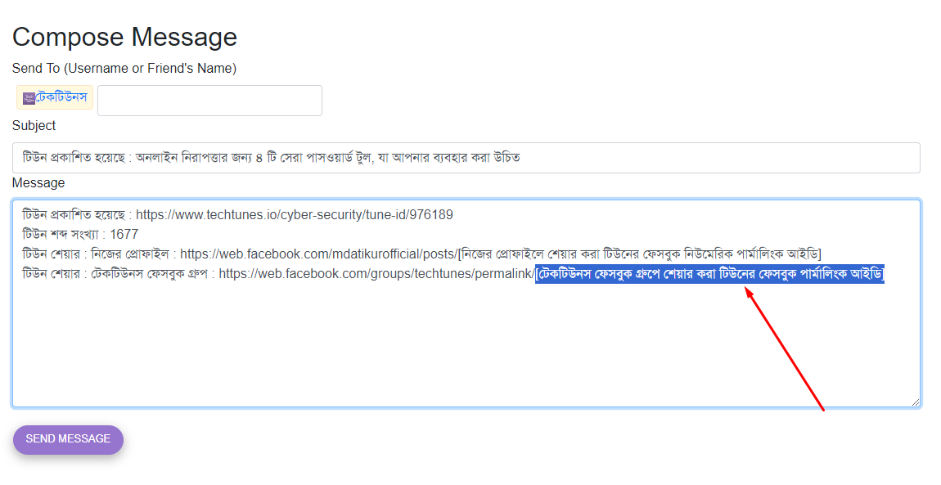This screenshot has height=485, width=941.
Task: Click the Subject label above the field
Action: [34, 126]
